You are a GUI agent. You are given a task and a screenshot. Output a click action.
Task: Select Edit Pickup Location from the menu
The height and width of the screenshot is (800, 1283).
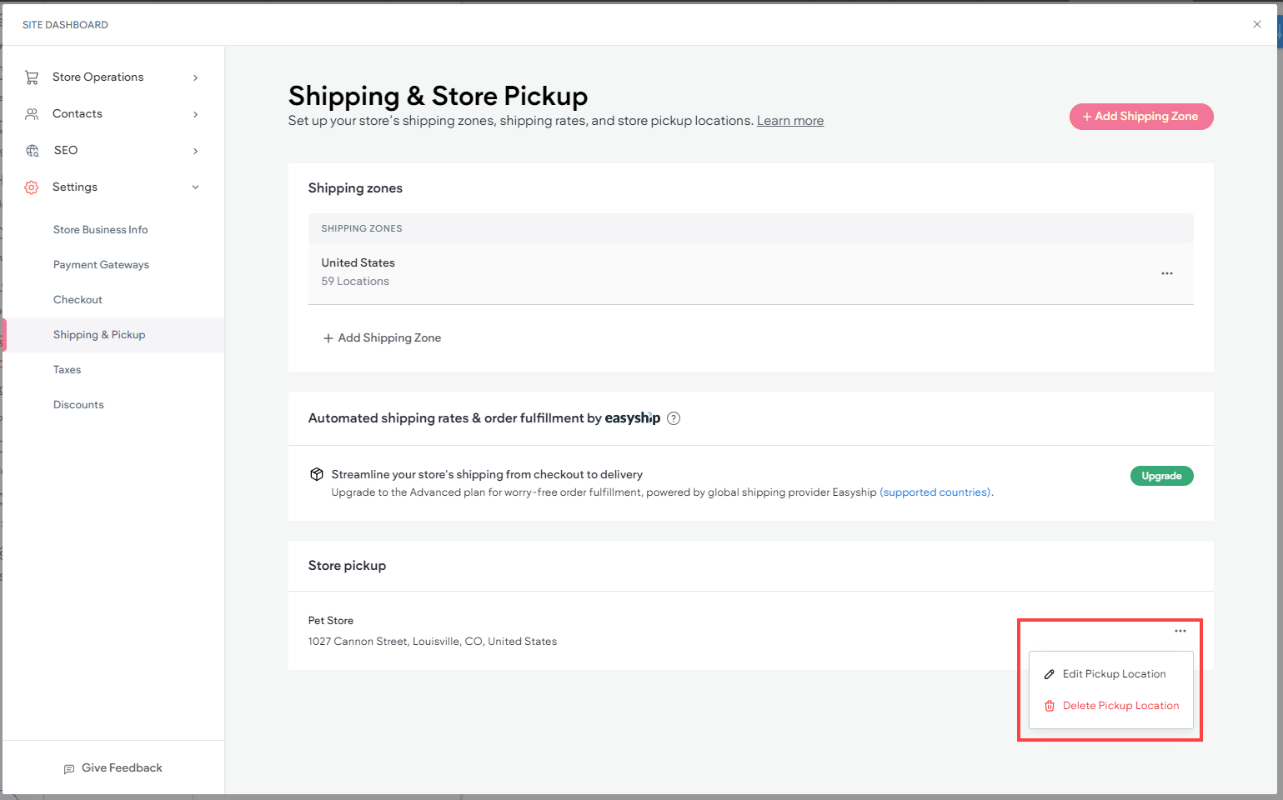coord(1114,673)
